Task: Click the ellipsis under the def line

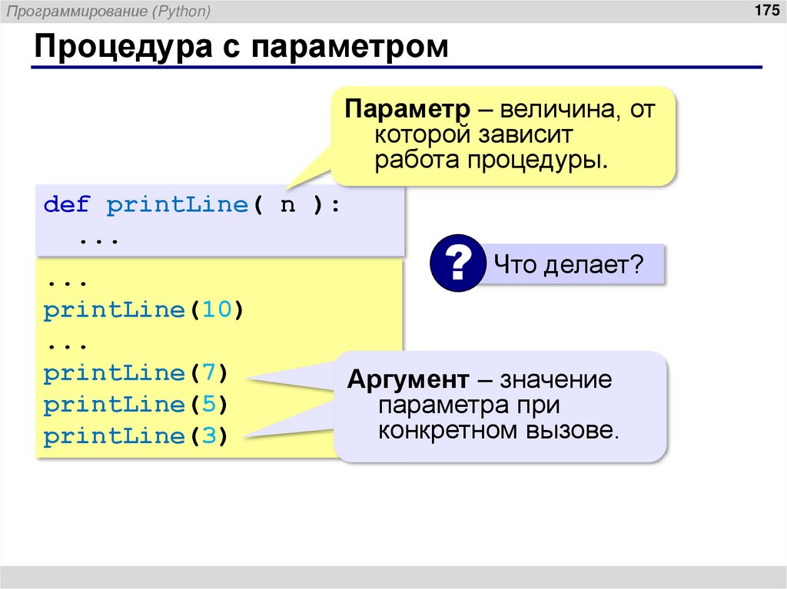Action: point(99,242)
